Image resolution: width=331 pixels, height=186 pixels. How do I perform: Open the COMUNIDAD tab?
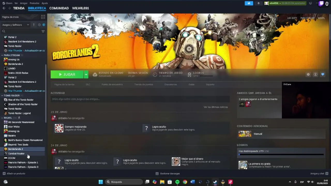click(x=59, y=8)
